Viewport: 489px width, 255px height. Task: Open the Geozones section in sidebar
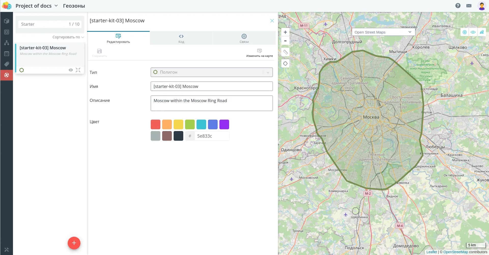[7, 75]
